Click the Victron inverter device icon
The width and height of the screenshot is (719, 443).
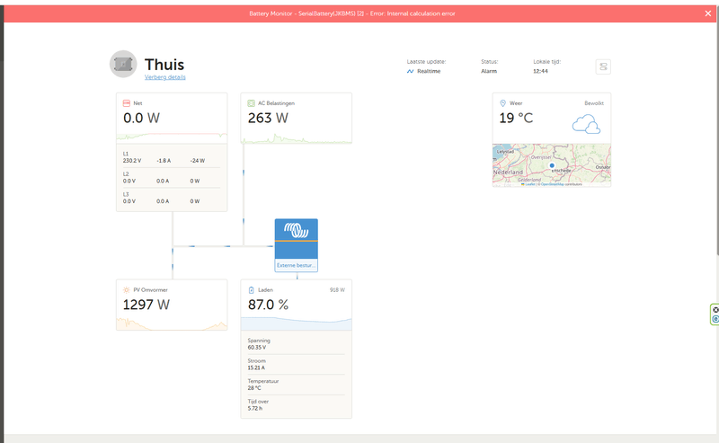point(297,239)
